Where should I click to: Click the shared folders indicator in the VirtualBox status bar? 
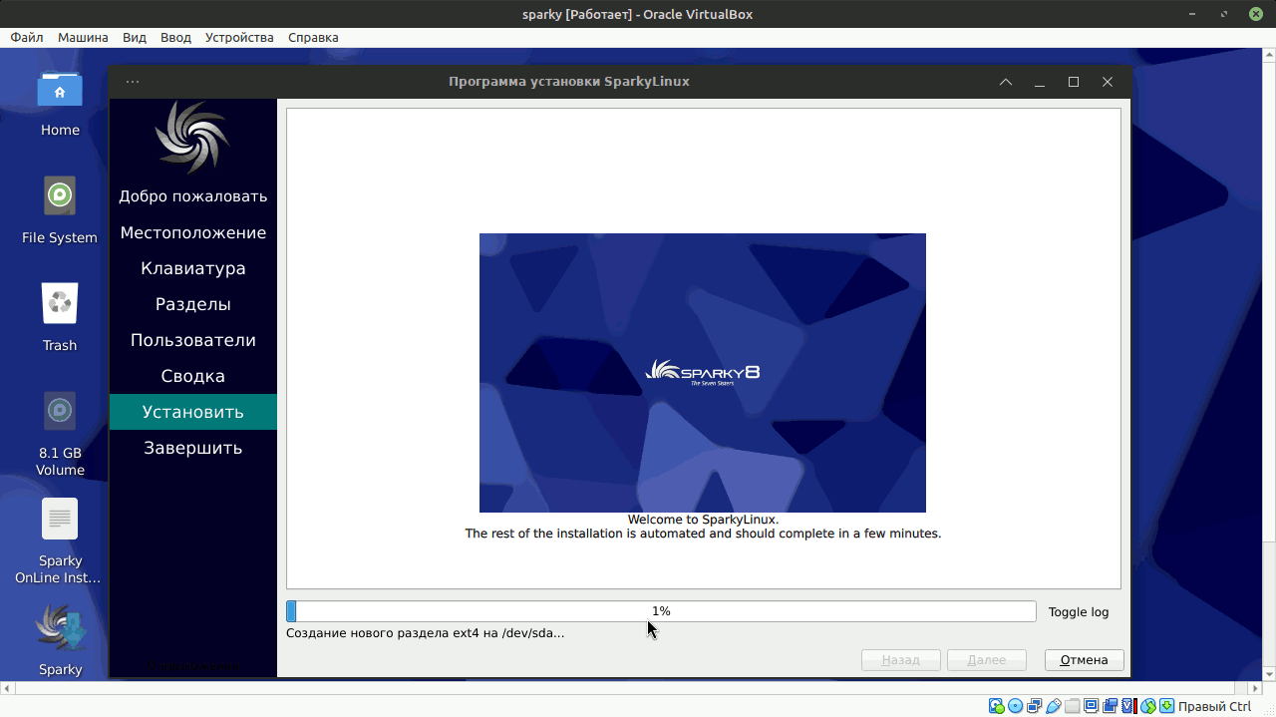coord(1073,707)
